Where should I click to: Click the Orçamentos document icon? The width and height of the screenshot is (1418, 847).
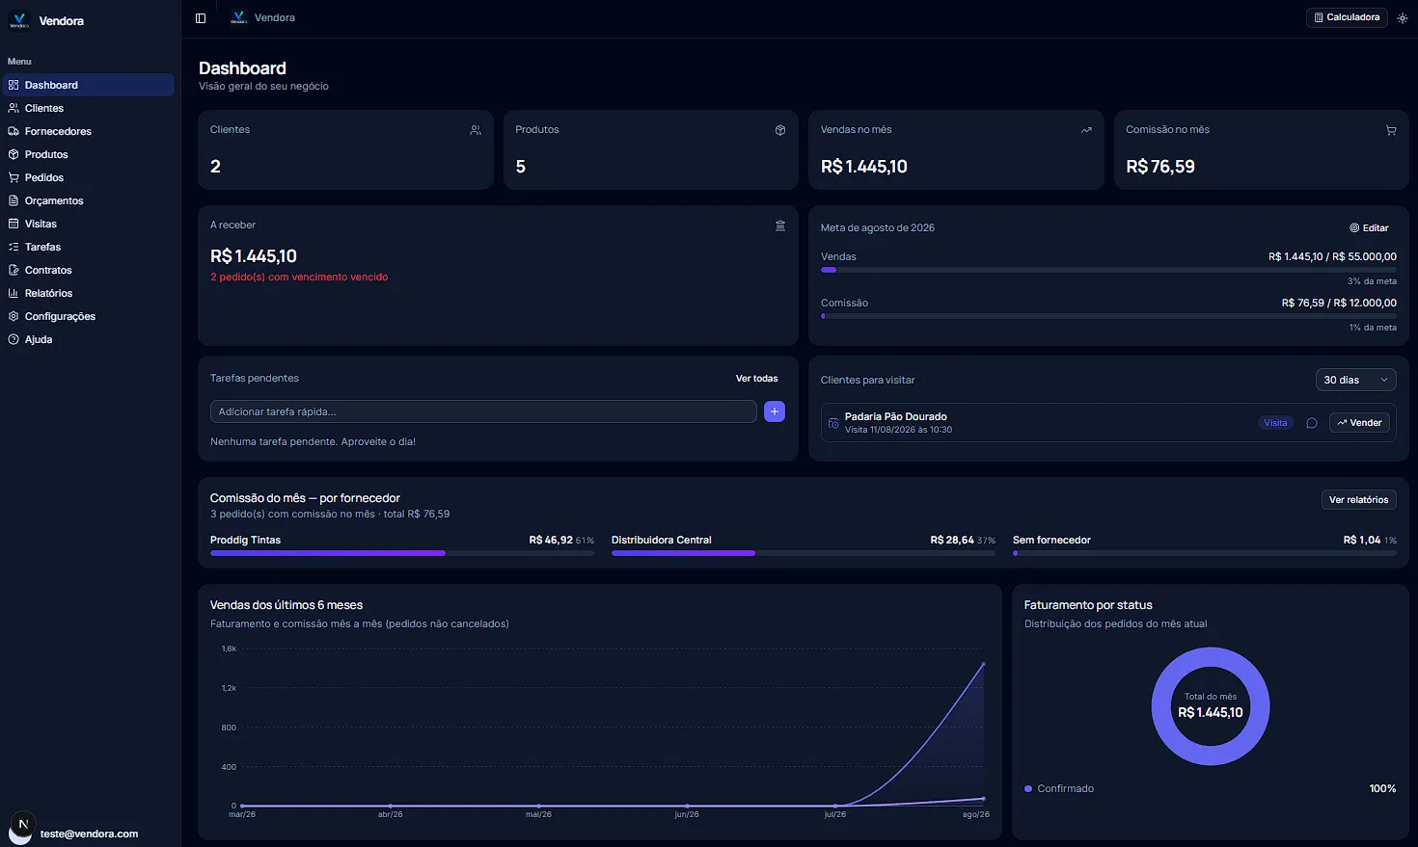(x=14, y=200)
